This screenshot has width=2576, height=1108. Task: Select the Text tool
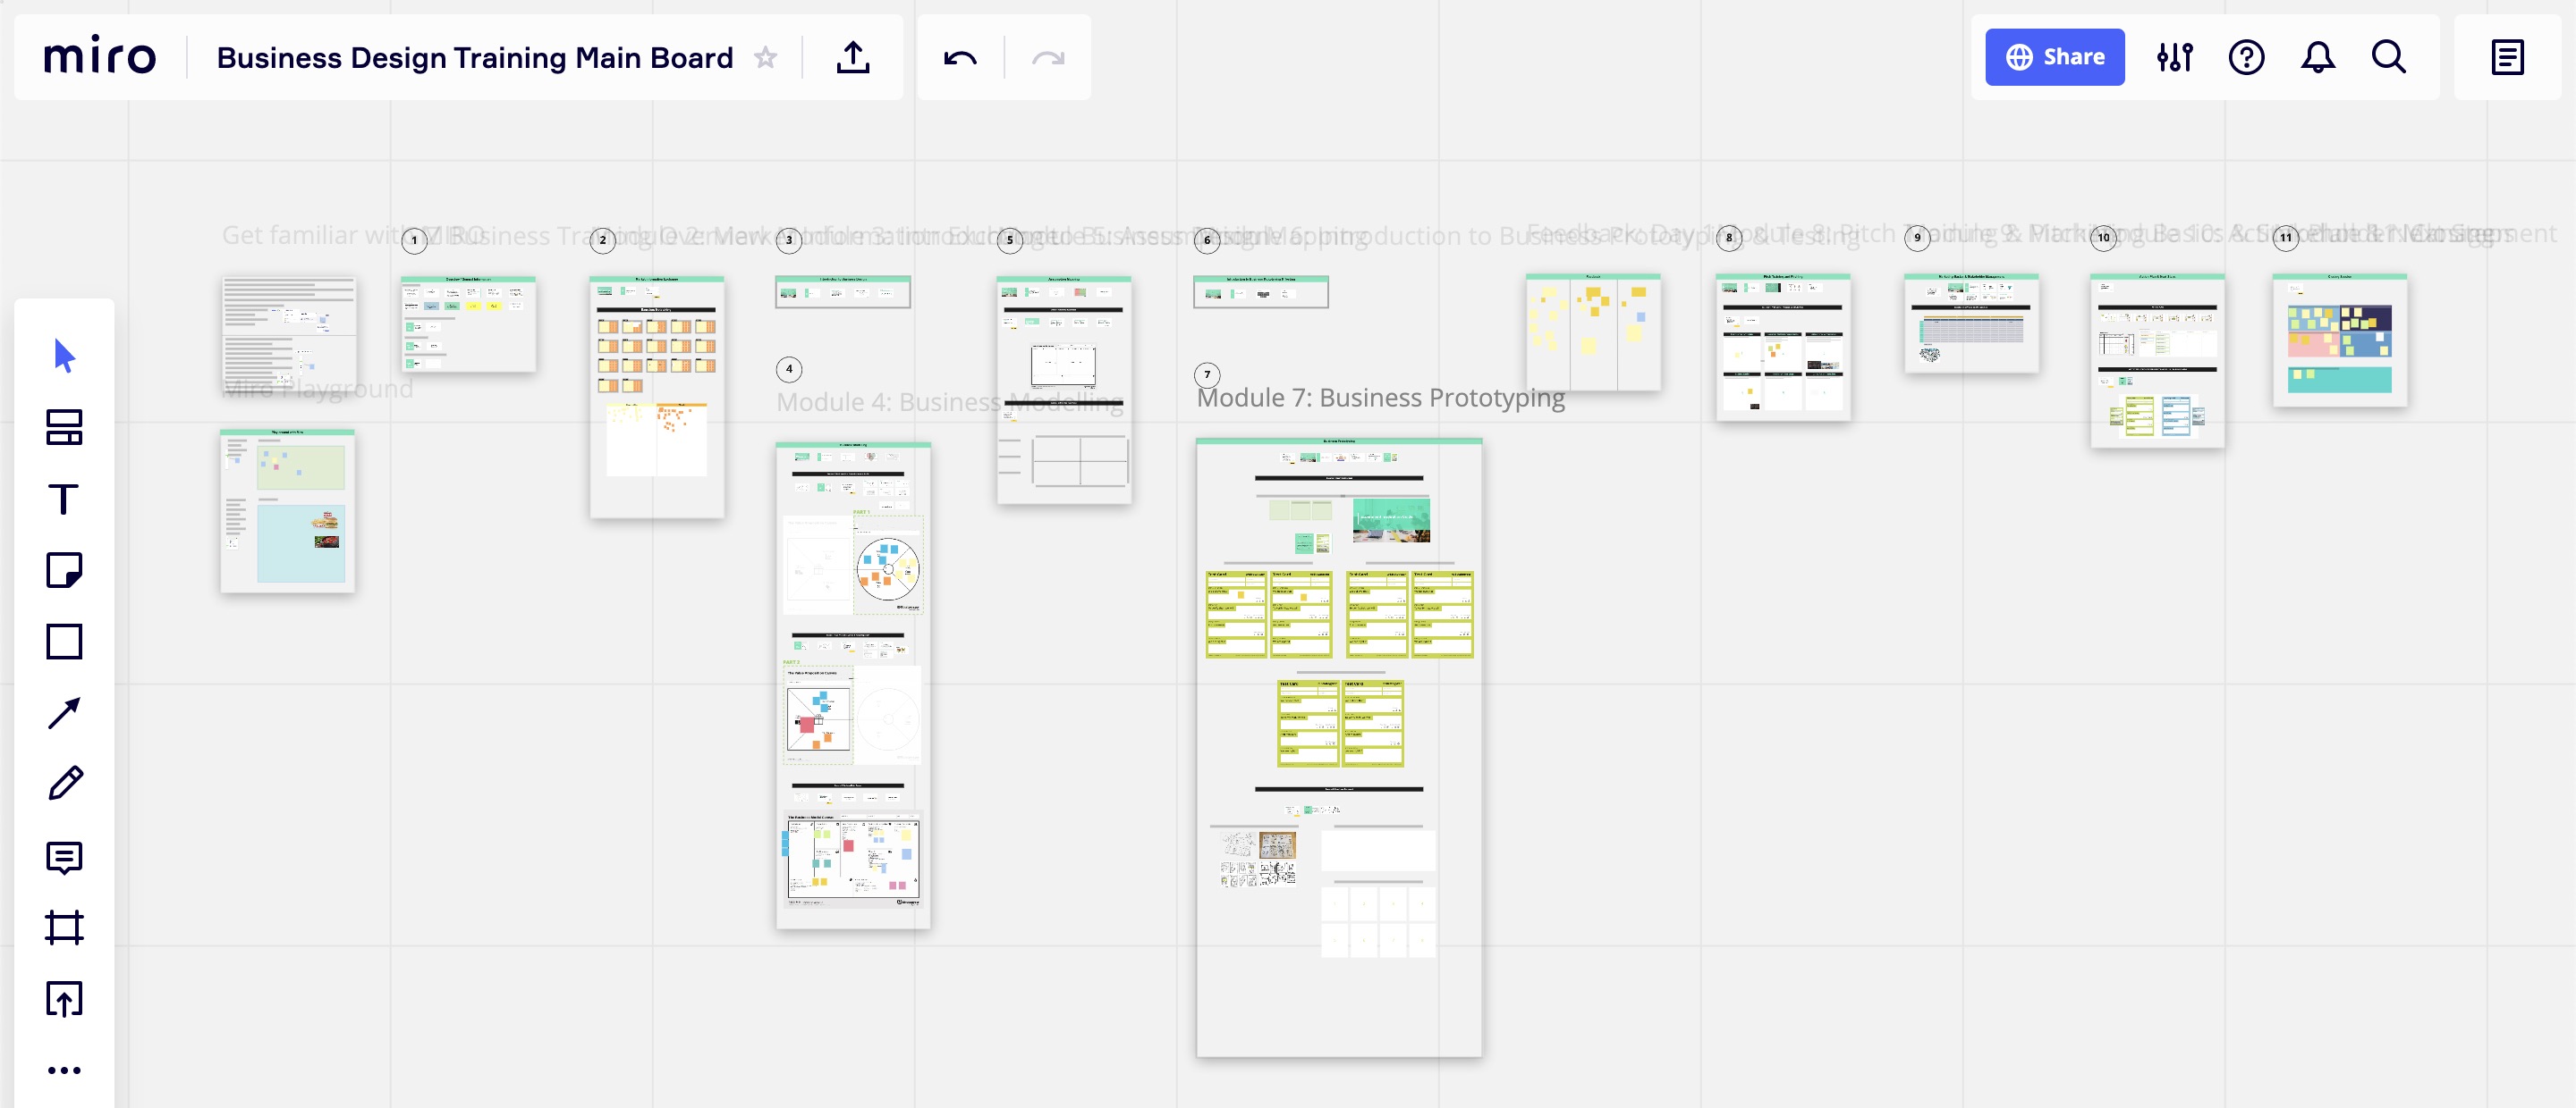coord(64,499)
